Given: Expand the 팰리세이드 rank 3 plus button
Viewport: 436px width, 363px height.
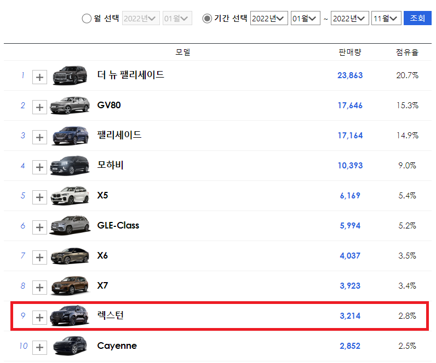Looking at the screenshot, I should [39, 137].
